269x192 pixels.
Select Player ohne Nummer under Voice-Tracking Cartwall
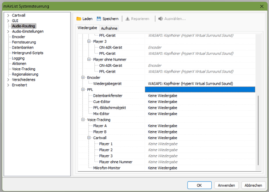click(x=116, y=162)
